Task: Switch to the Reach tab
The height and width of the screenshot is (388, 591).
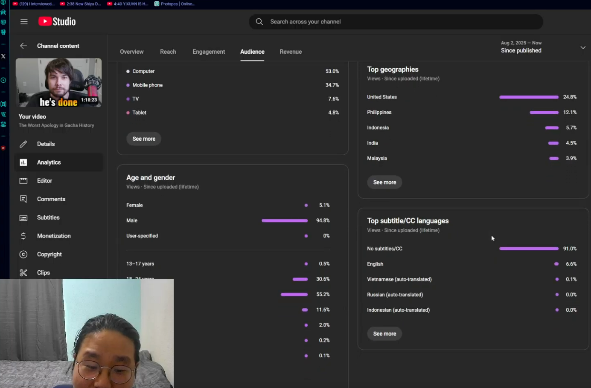Action: [x=168, y=52]
